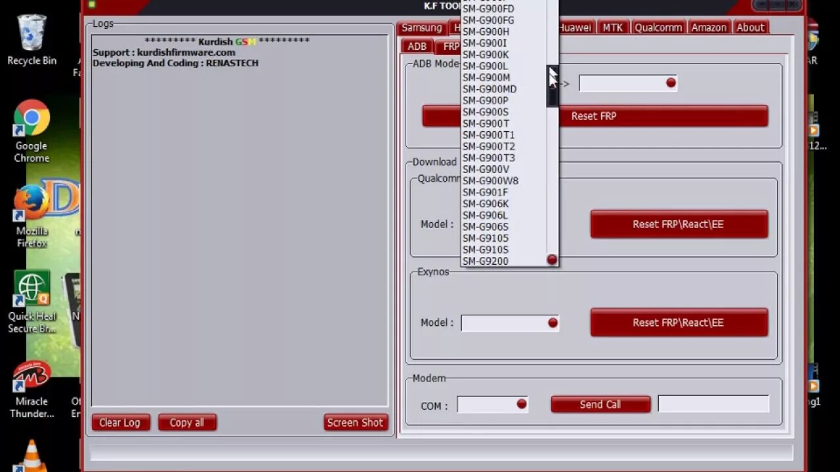Click the Reset FRP button
Screen dimensions: 840x472
(595, 116)
